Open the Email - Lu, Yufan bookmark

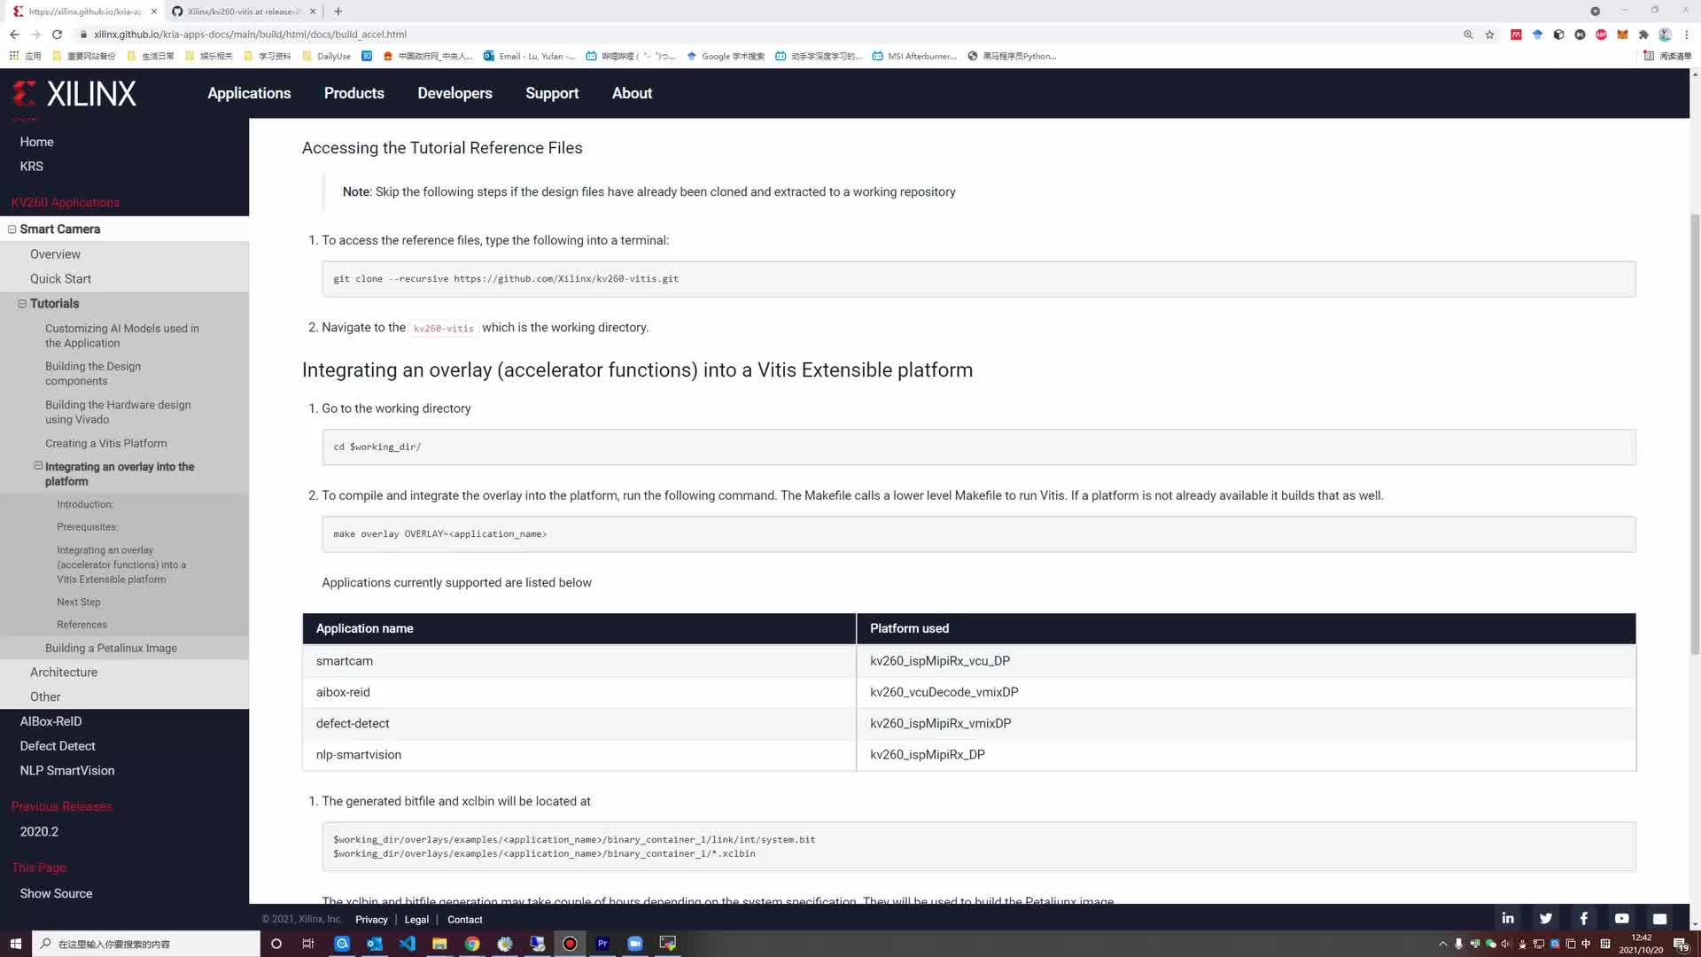(x=529, y=56)
